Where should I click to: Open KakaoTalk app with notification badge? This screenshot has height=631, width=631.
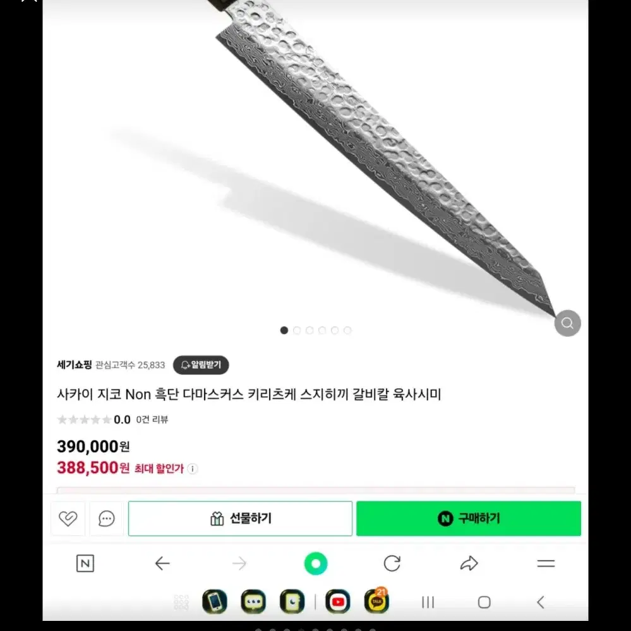(x=376, y=601)
